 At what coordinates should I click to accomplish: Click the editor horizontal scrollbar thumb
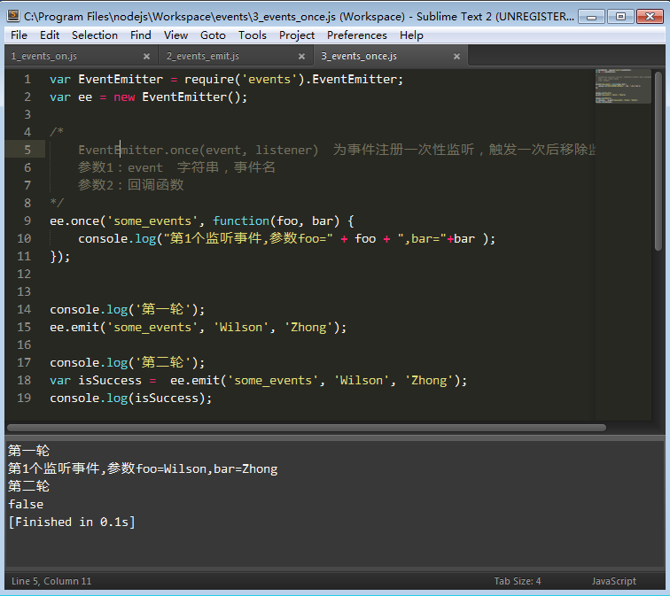pos(307,428)
